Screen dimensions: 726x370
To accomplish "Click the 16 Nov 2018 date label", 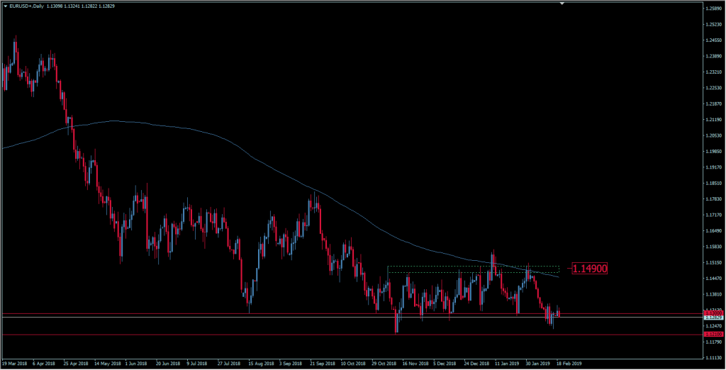I will pos(415,364).
